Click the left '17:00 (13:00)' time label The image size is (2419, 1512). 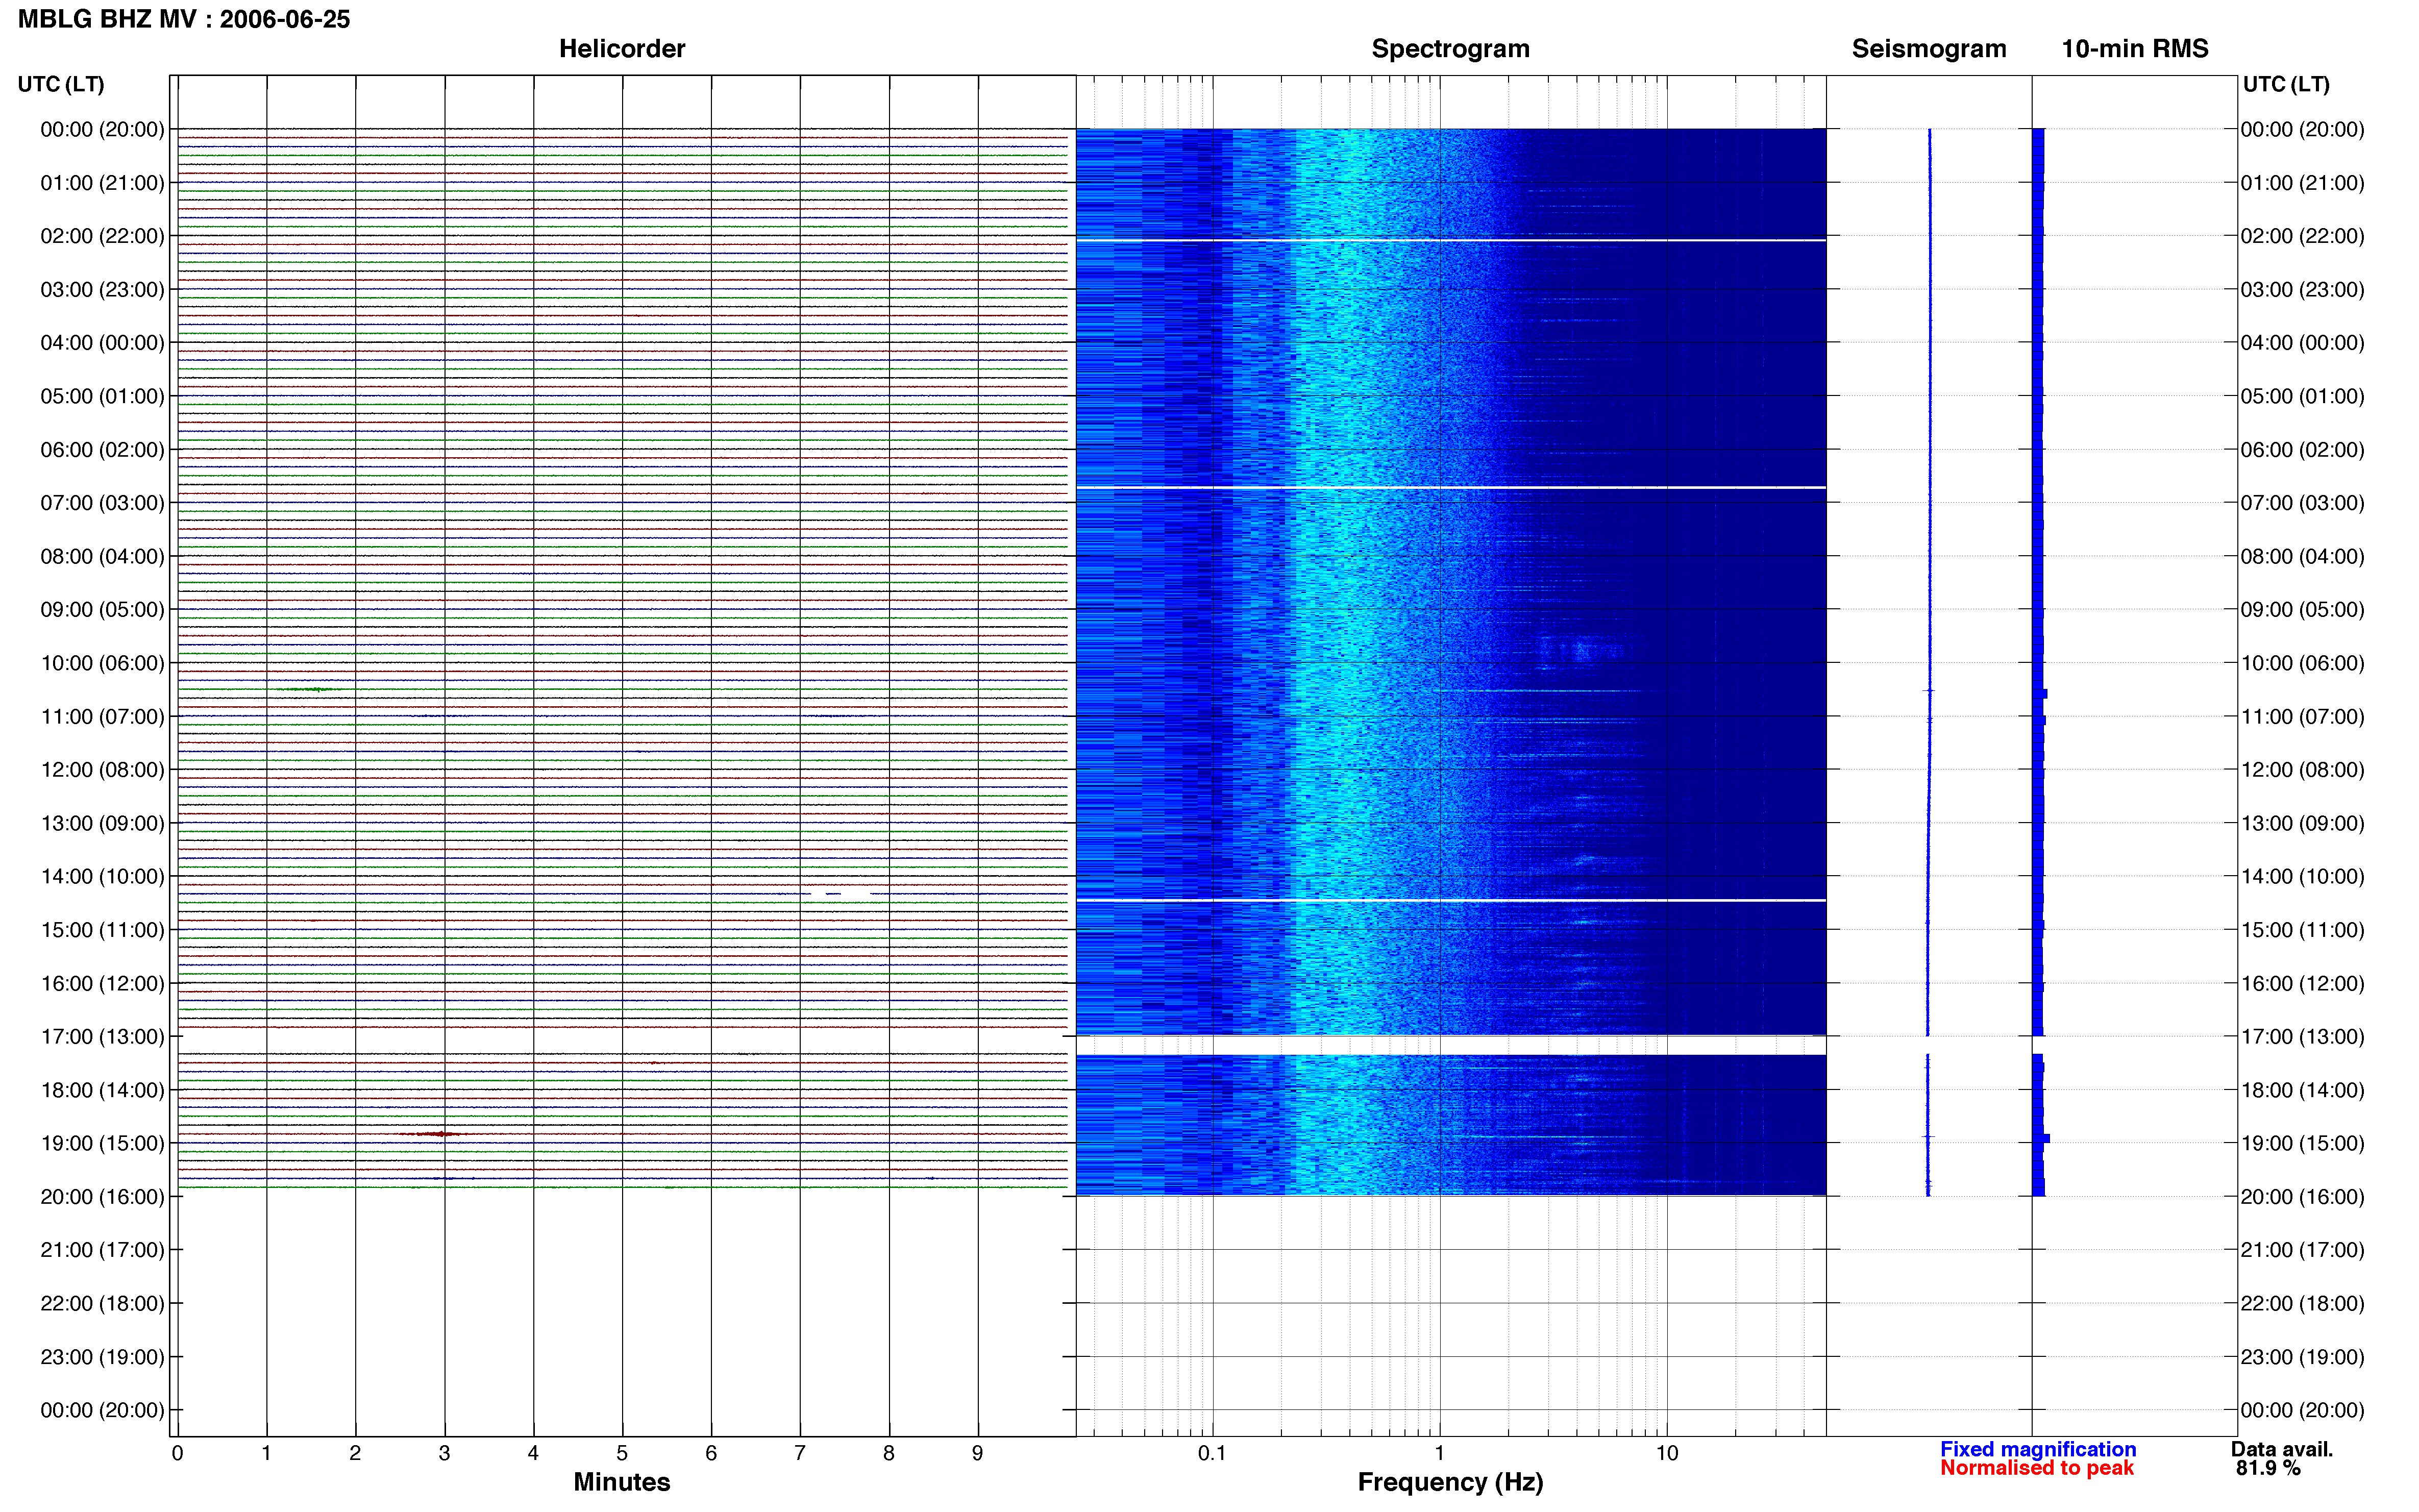click(x=102, y=1037)
